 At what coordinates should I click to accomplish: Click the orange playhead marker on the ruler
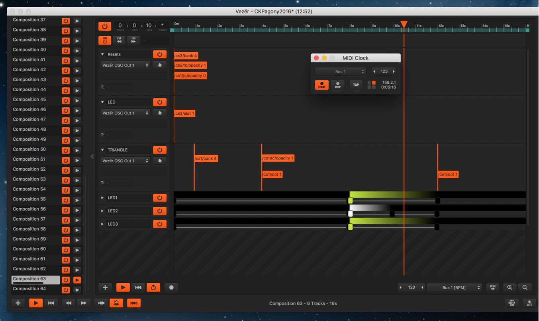(x=404, y=24)
